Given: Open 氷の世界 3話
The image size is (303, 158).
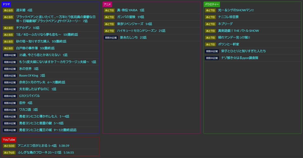Looking at the screenshot, I should point(29,69).
